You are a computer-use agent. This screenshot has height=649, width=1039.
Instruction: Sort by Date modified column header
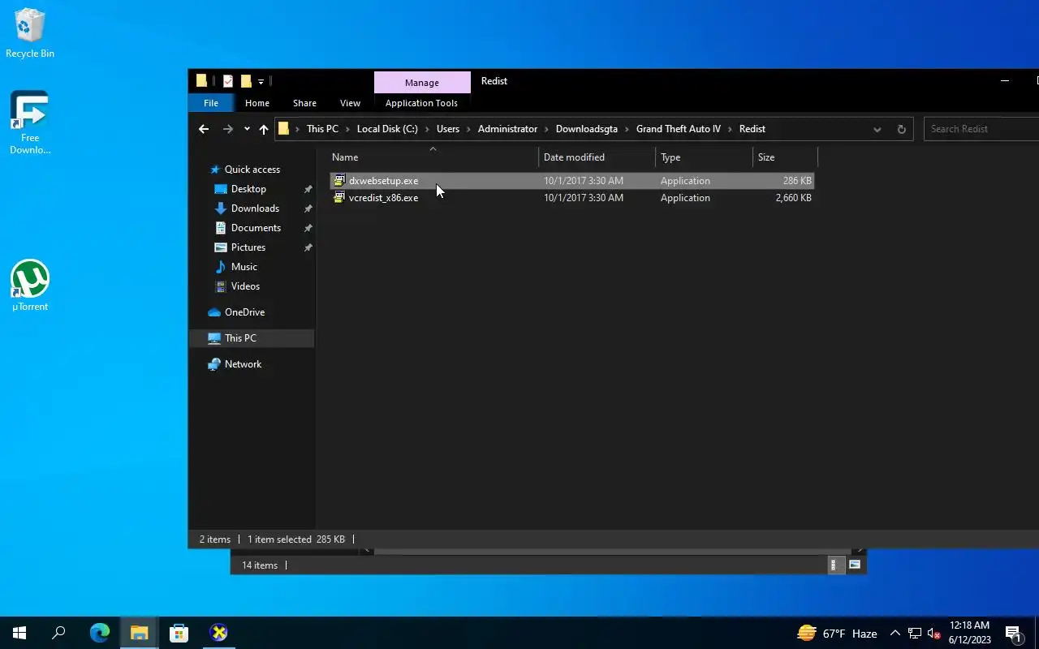tap(597, 157)
